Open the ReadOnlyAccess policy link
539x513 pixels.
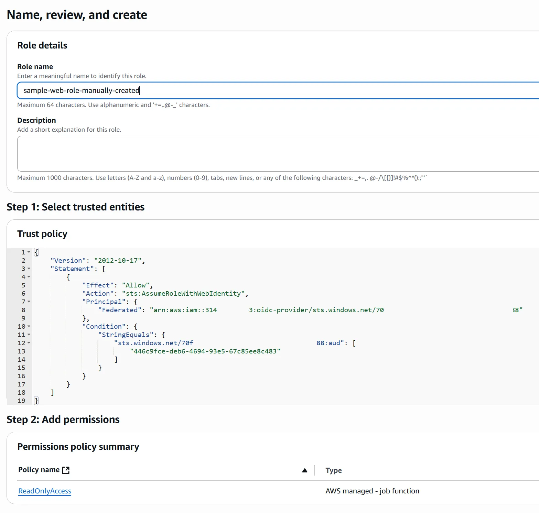[44, 491]
